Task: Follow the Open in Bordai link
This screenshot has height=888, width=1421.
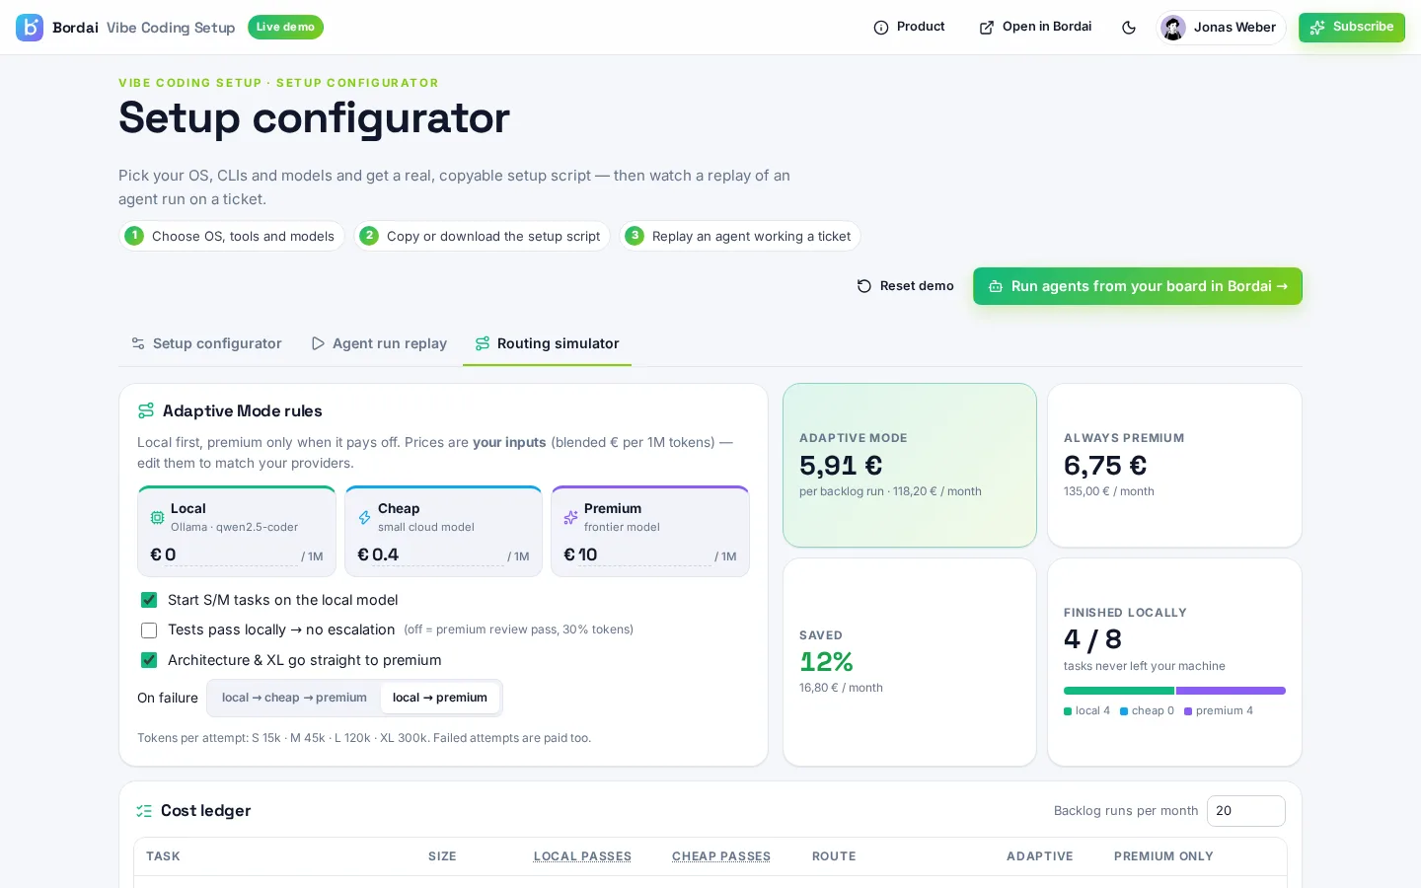Action: (1035, 28)
